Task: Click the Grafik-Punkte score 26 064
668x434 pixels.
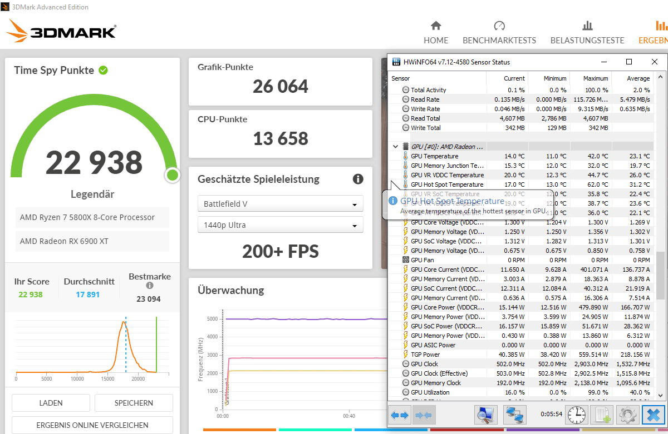Action: click(x=281, y=86)
